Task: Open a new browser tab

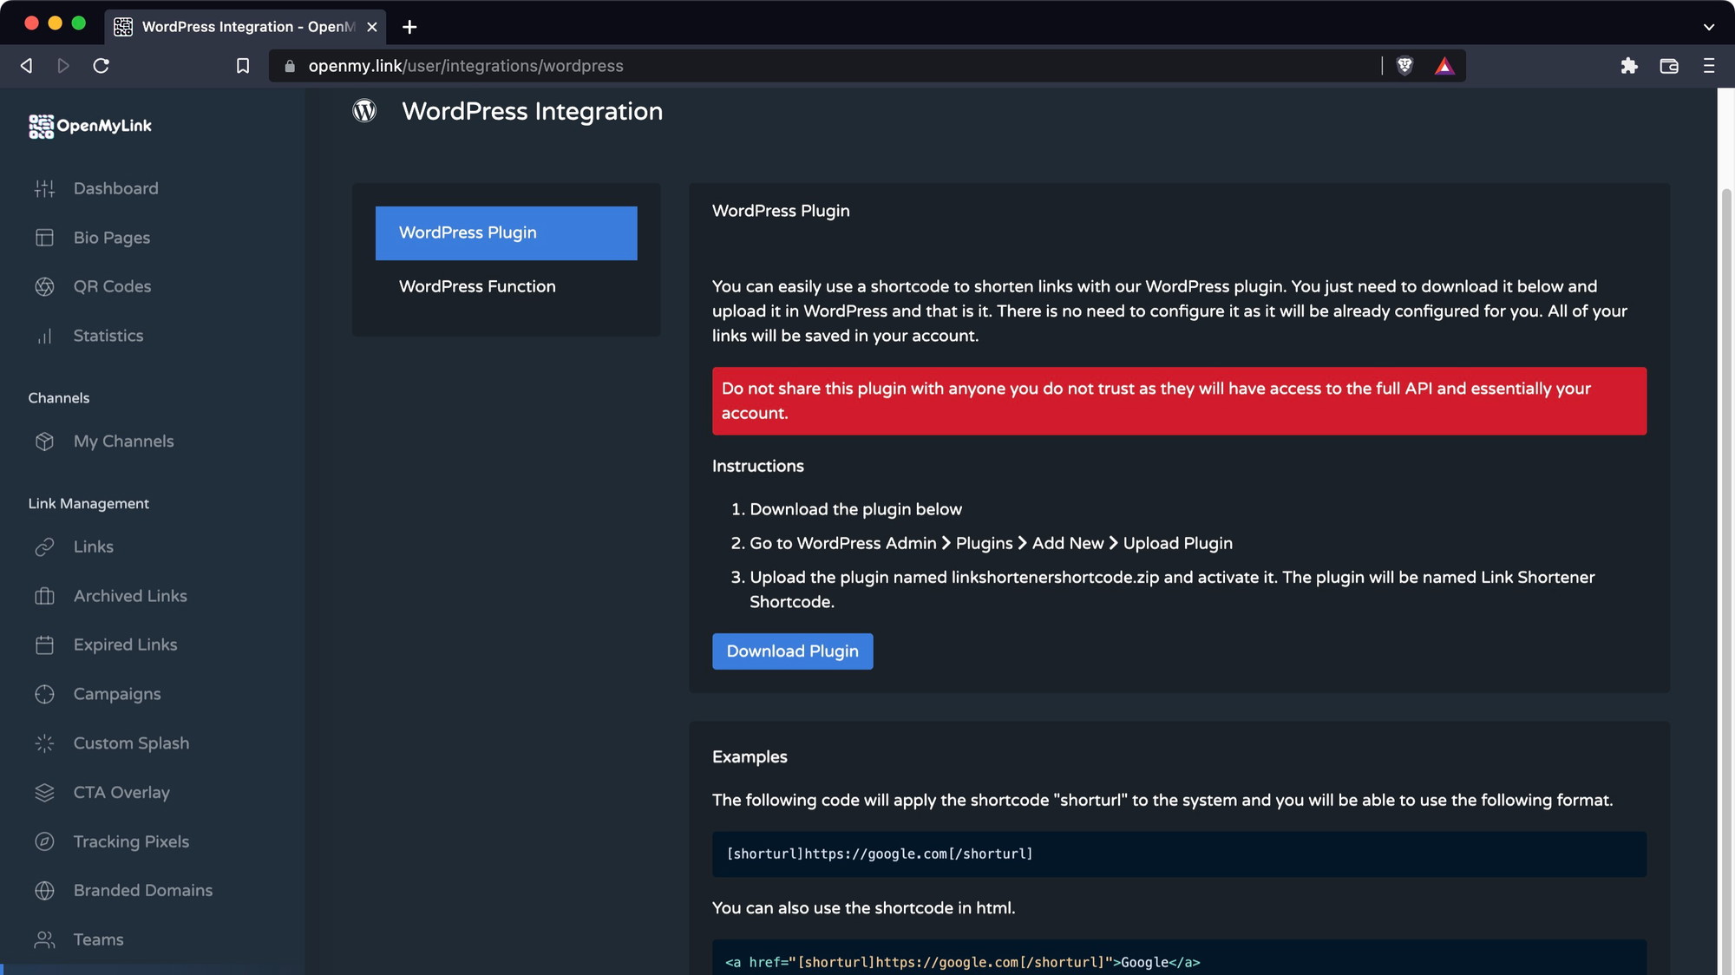Action: point(409,27)
